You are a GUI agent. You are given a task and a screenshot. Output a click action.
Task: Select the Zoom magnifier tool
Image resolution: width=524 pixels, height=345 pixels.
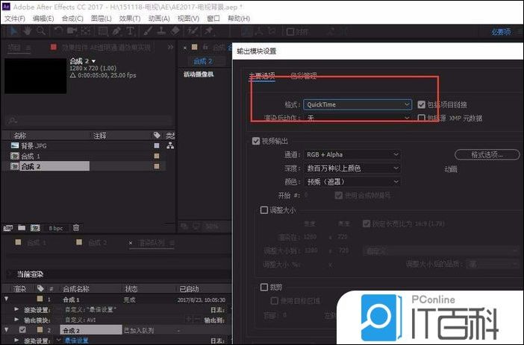41,31
